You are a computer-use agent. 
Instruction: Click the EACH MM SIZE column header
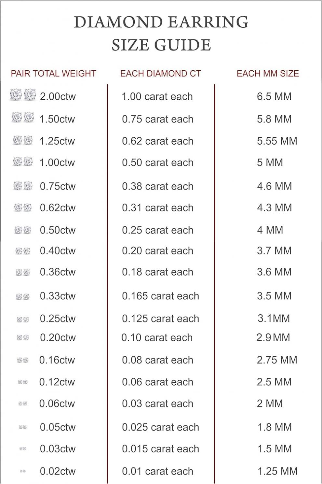tap(268, 74)
